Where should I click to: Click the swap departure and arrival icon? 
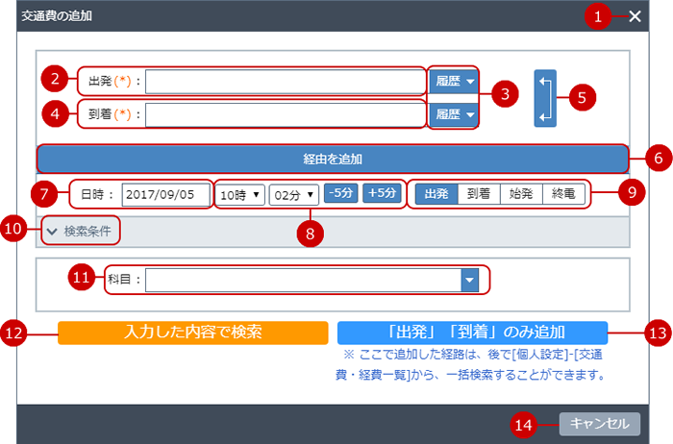[x=544, y=97]
